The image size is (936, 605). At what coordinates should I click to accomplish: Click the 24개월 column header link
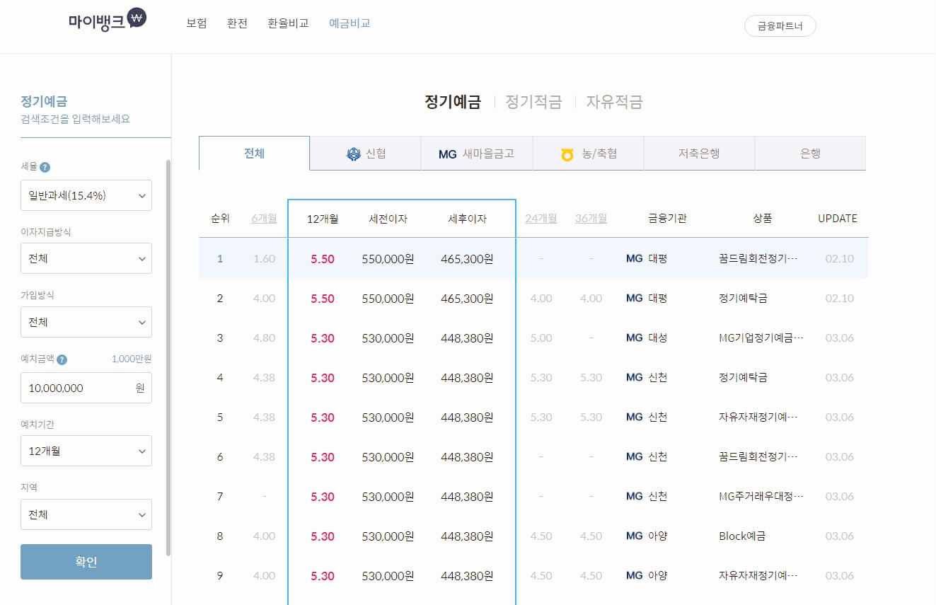[x=541, y=219]
